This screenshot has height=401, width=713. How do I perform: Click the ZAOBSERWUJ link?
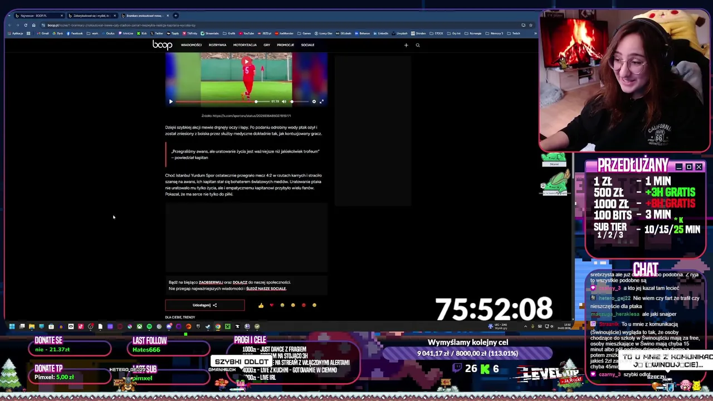(x=211, y=282)
